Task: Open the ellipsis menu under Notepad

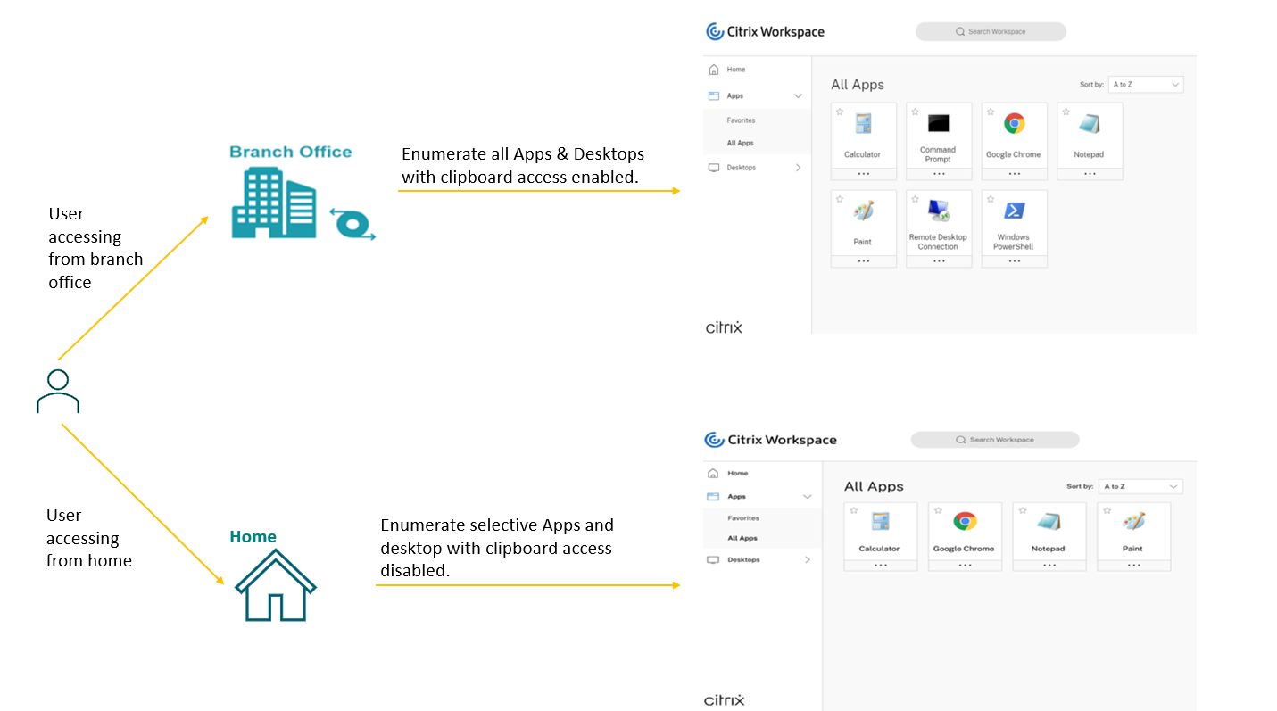Action: click(1090, 175)
